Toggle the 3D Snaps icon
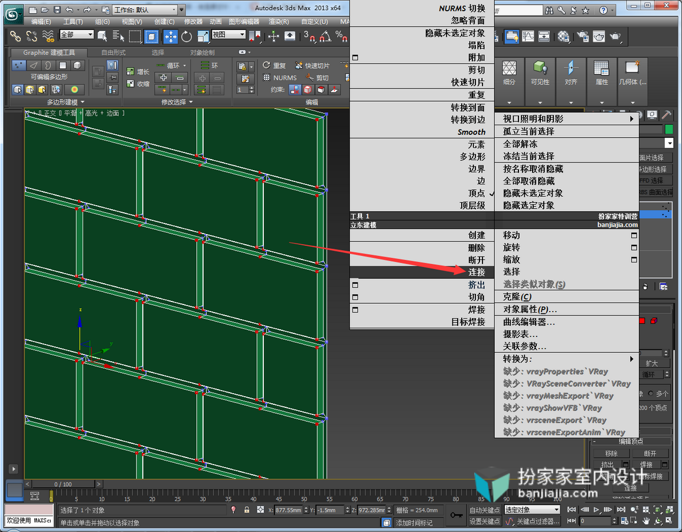The image size is (682, 532). [x=309, y=37]
